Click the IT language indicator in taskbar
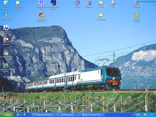This screenshot has height=117, width=156. tap(133, 115)
